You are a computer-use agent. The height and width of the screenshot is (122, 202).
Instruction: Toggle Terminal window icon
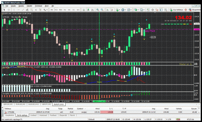[161, 10]
